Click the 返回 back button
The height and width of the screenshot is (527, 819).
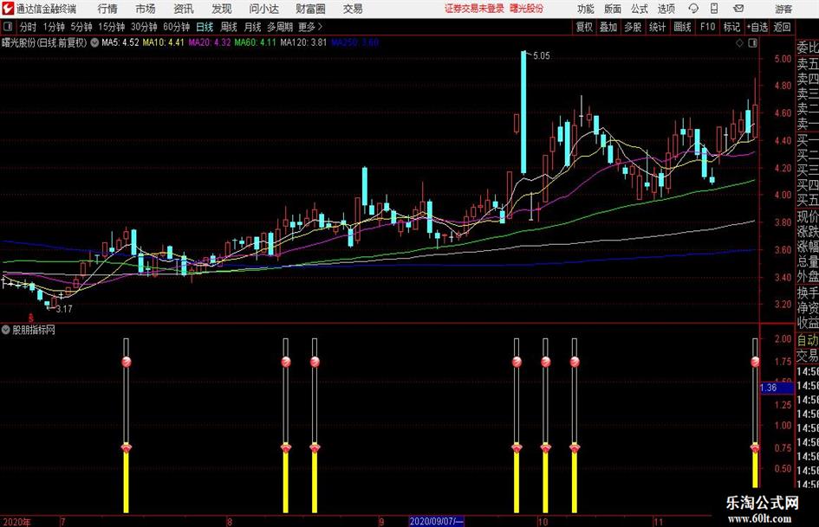pyautogui.click(x=782, y=27)
